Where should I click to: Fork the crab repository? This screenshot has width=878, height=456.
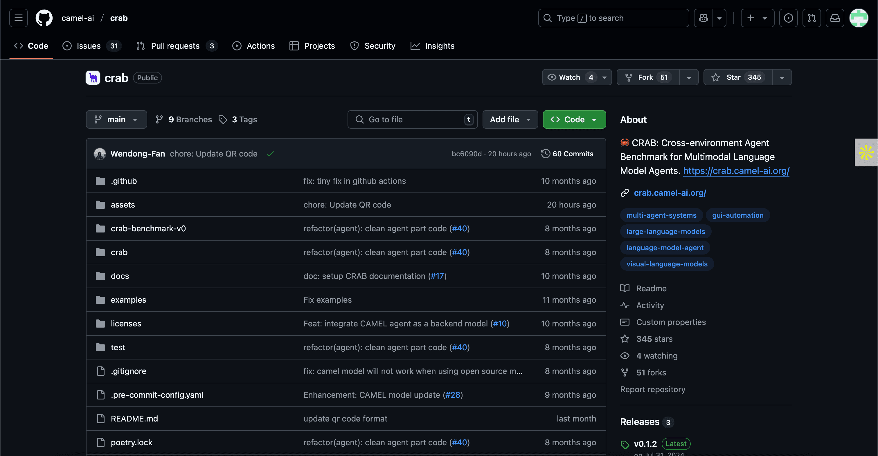(648, 77)
